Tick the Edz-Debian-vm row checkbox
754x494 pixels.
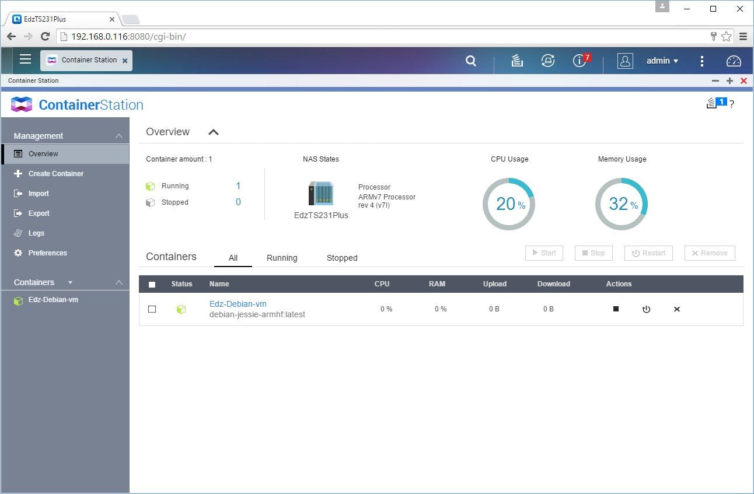(152, 309)
